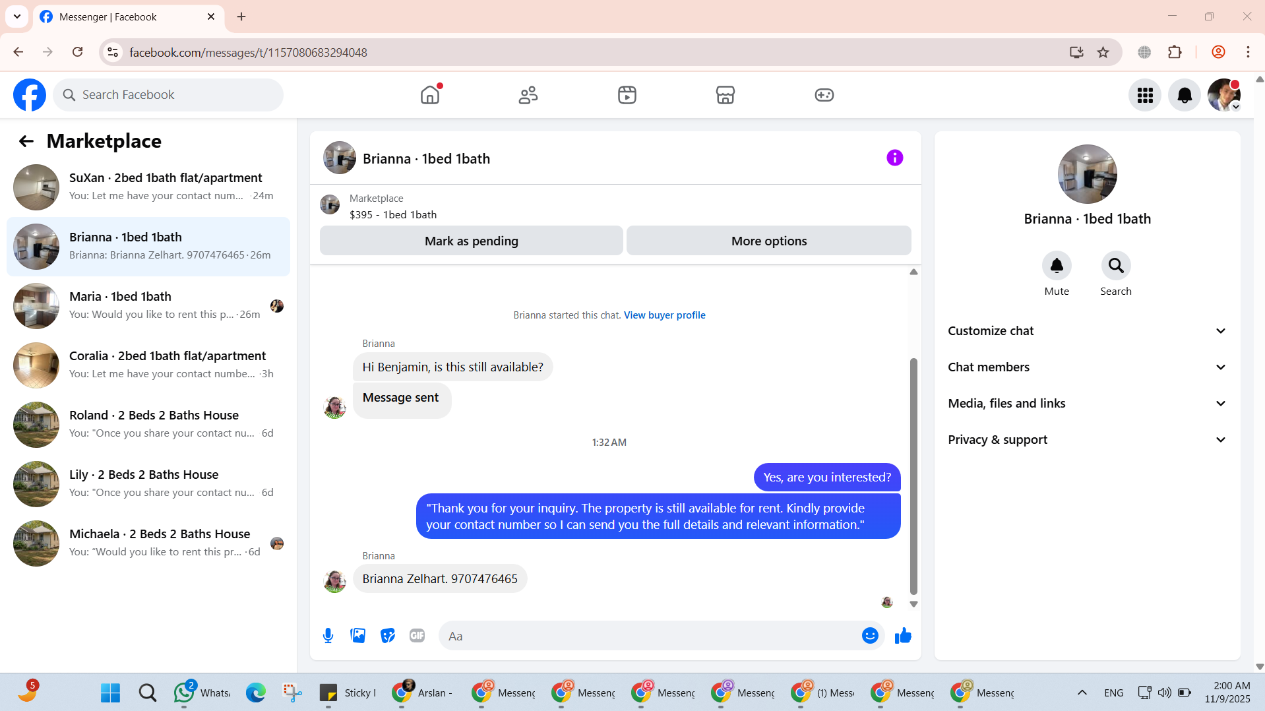This screenshot has width=1265, height=711.
Task: Reload the browser page
Action: (x=78, y=52)
